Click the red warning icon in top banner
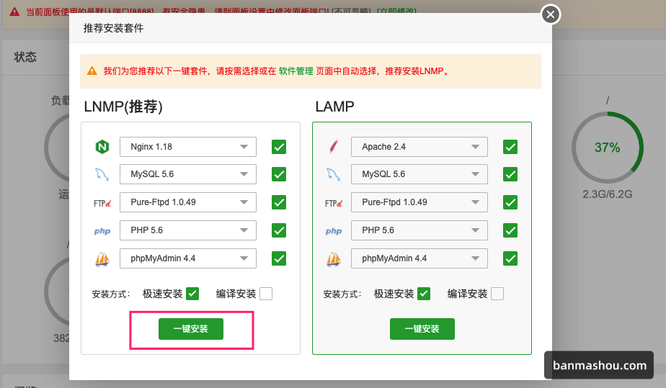The height and width of the screenshot is (388, 666). [14, 12]
